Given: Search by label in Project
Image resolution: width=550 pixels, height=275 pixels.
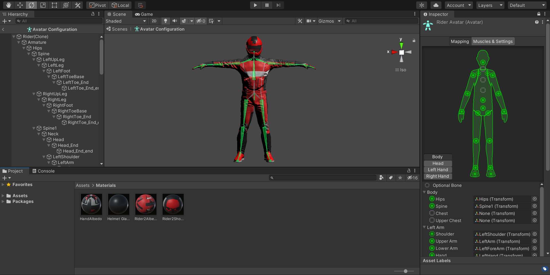Looking at the screenshot, I should [x=391, y=178].
